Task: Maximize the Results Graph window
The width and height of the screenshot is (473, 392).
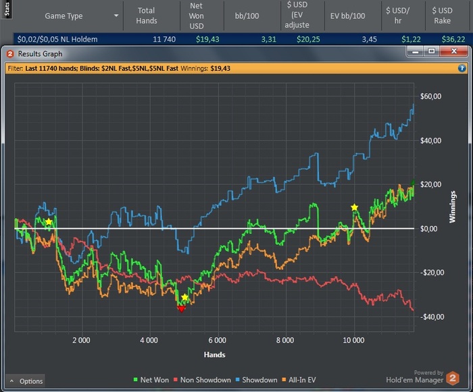Action: click(432, 51)
